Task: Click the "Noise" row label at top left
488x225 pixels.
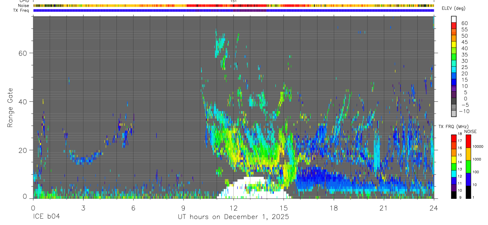Action: tap(24, 6)
